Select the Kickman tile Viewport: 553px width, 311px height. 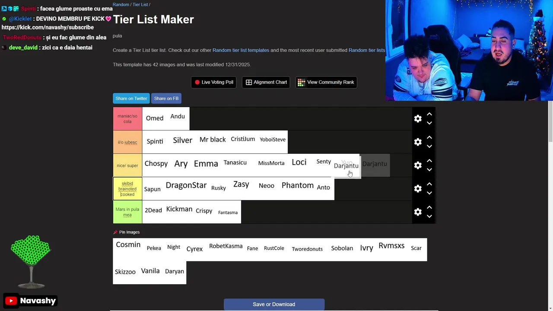(179, 212)
